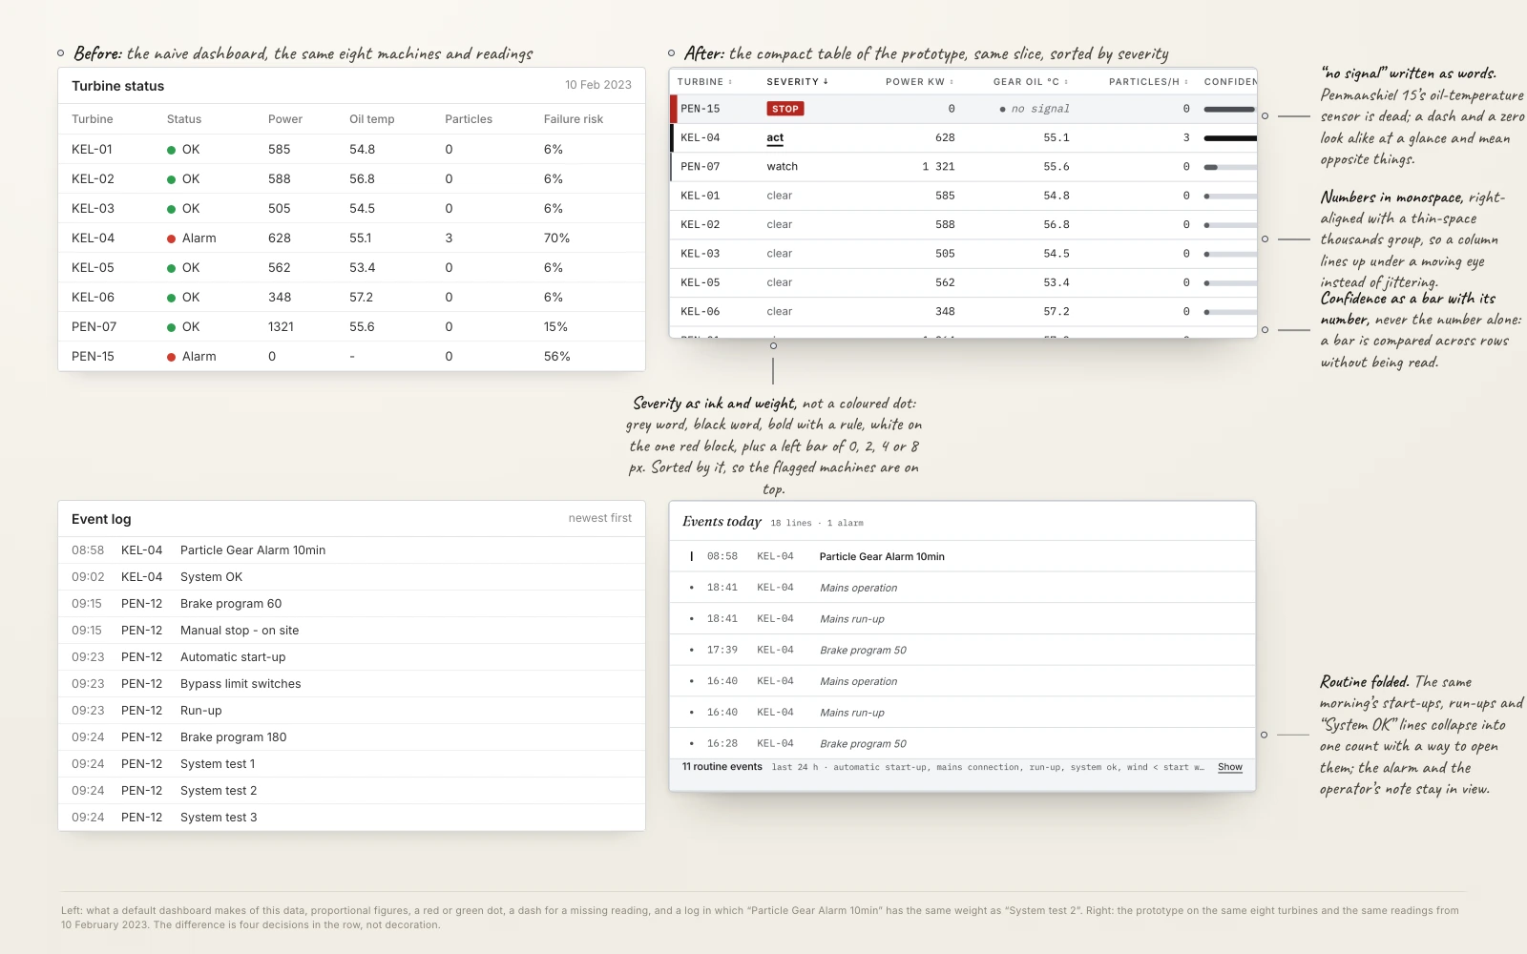This screenshot has width=1527, height=954.
Task: Click the confidence bar in the PEN-15 row
Action: pyautogui.click(x=1229, y=109)
